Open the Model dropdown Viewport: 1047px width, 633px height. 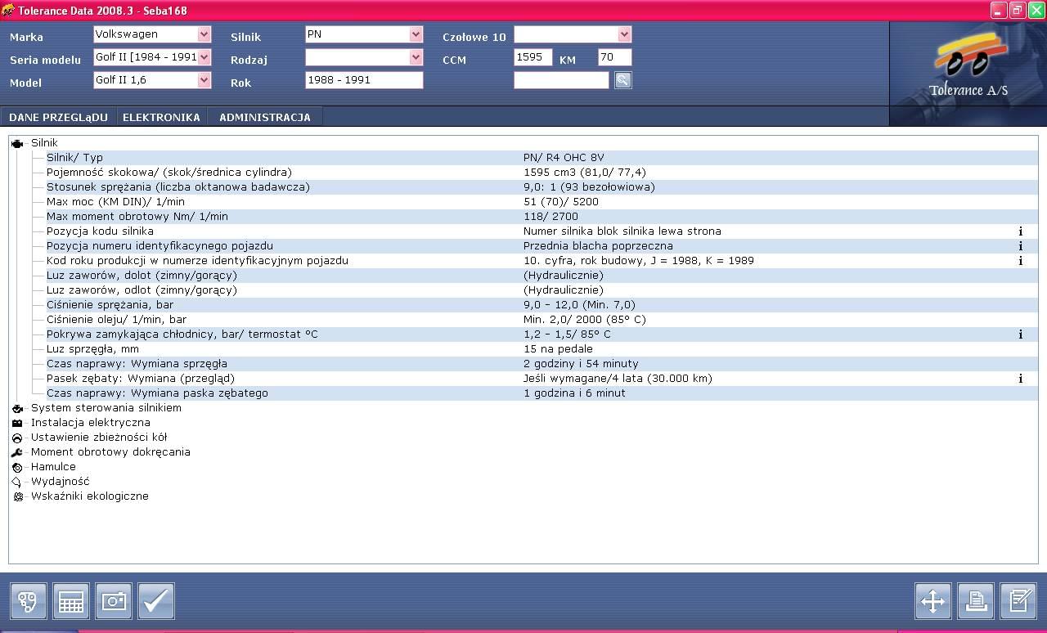[204, 80]
